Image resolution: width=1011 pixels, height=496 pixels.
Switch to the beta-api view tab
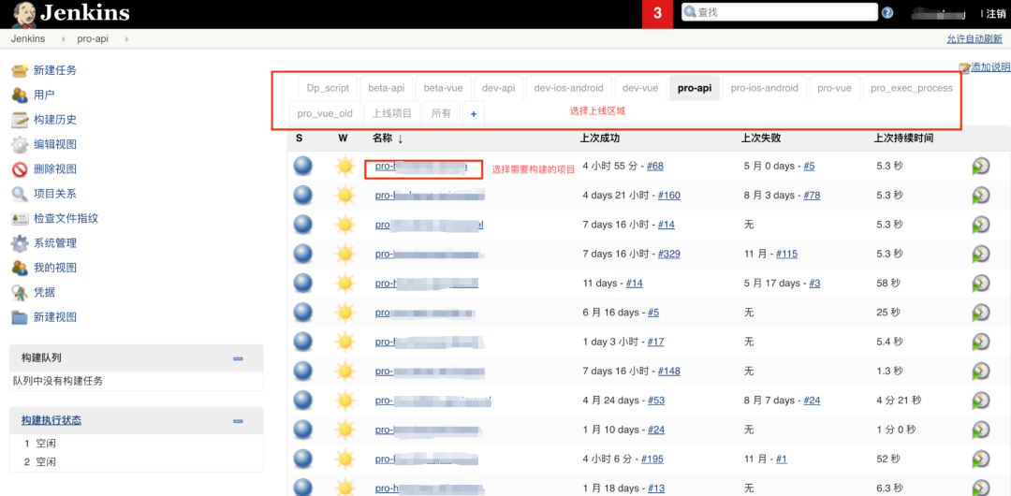click(x=387, y=88)
